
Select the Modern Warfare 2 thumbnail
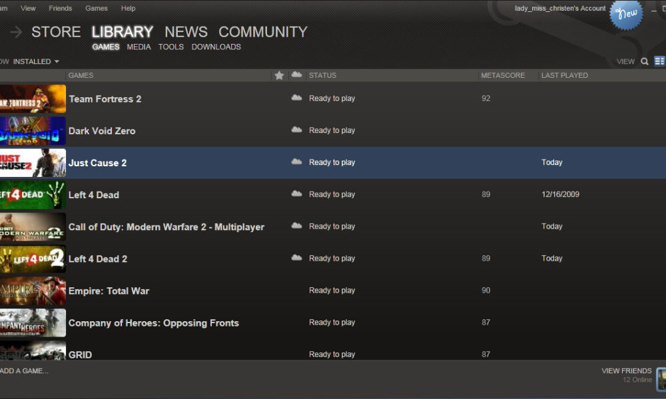click(33, 227)
